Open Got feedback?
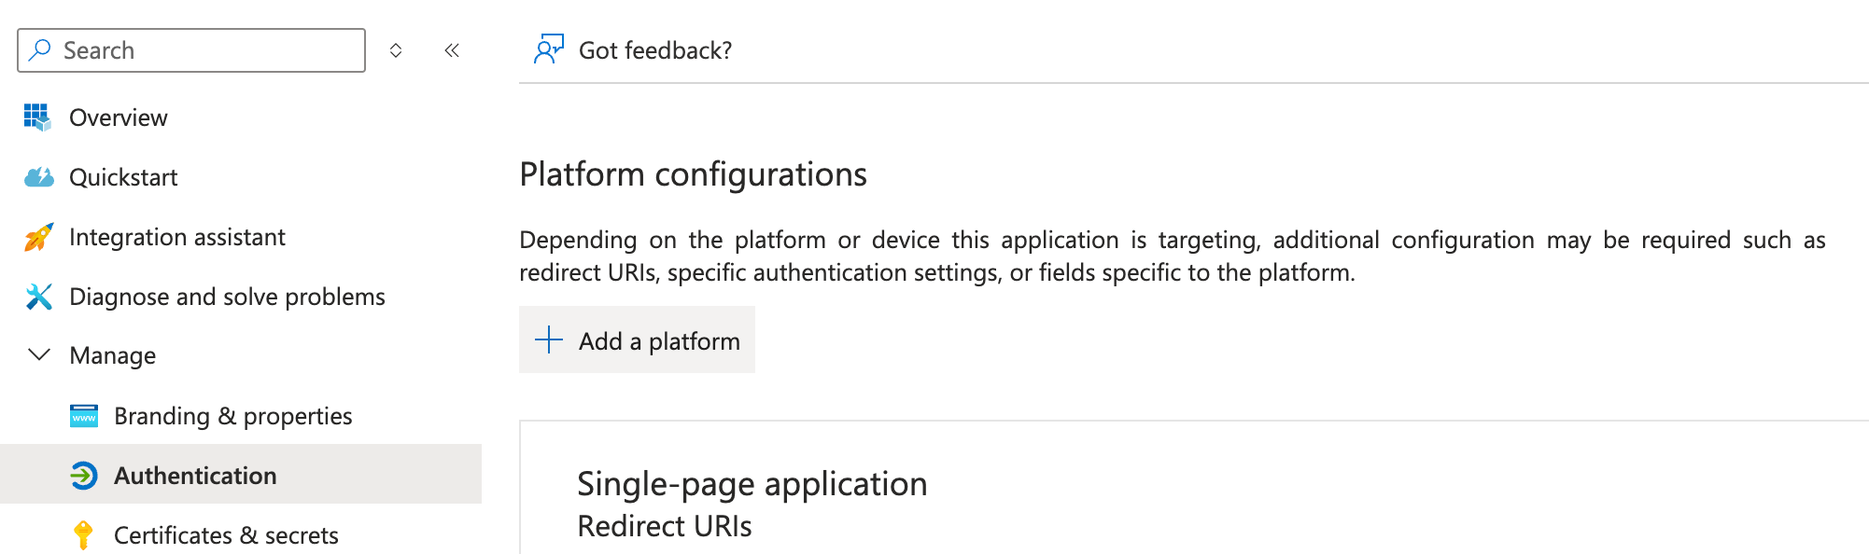The image size is (1869, 554). (655, 49)
